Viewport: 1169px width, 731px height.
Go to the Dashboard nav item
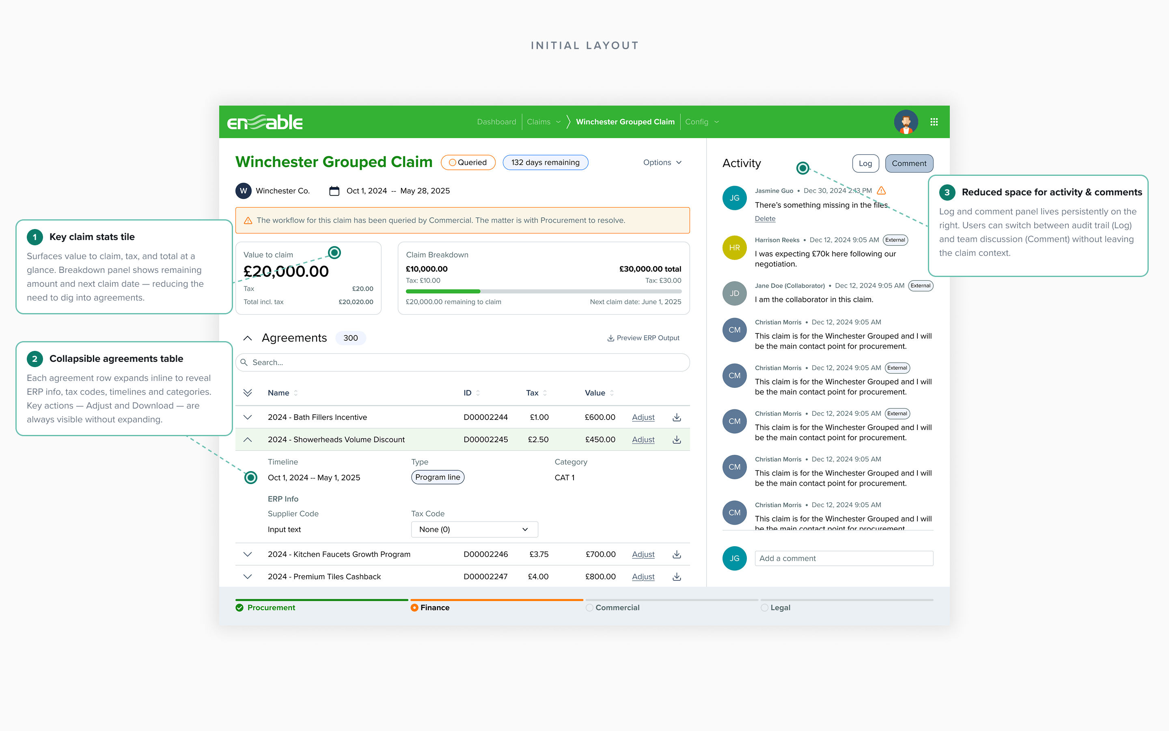pyautogui.click(x=496, y=122)
